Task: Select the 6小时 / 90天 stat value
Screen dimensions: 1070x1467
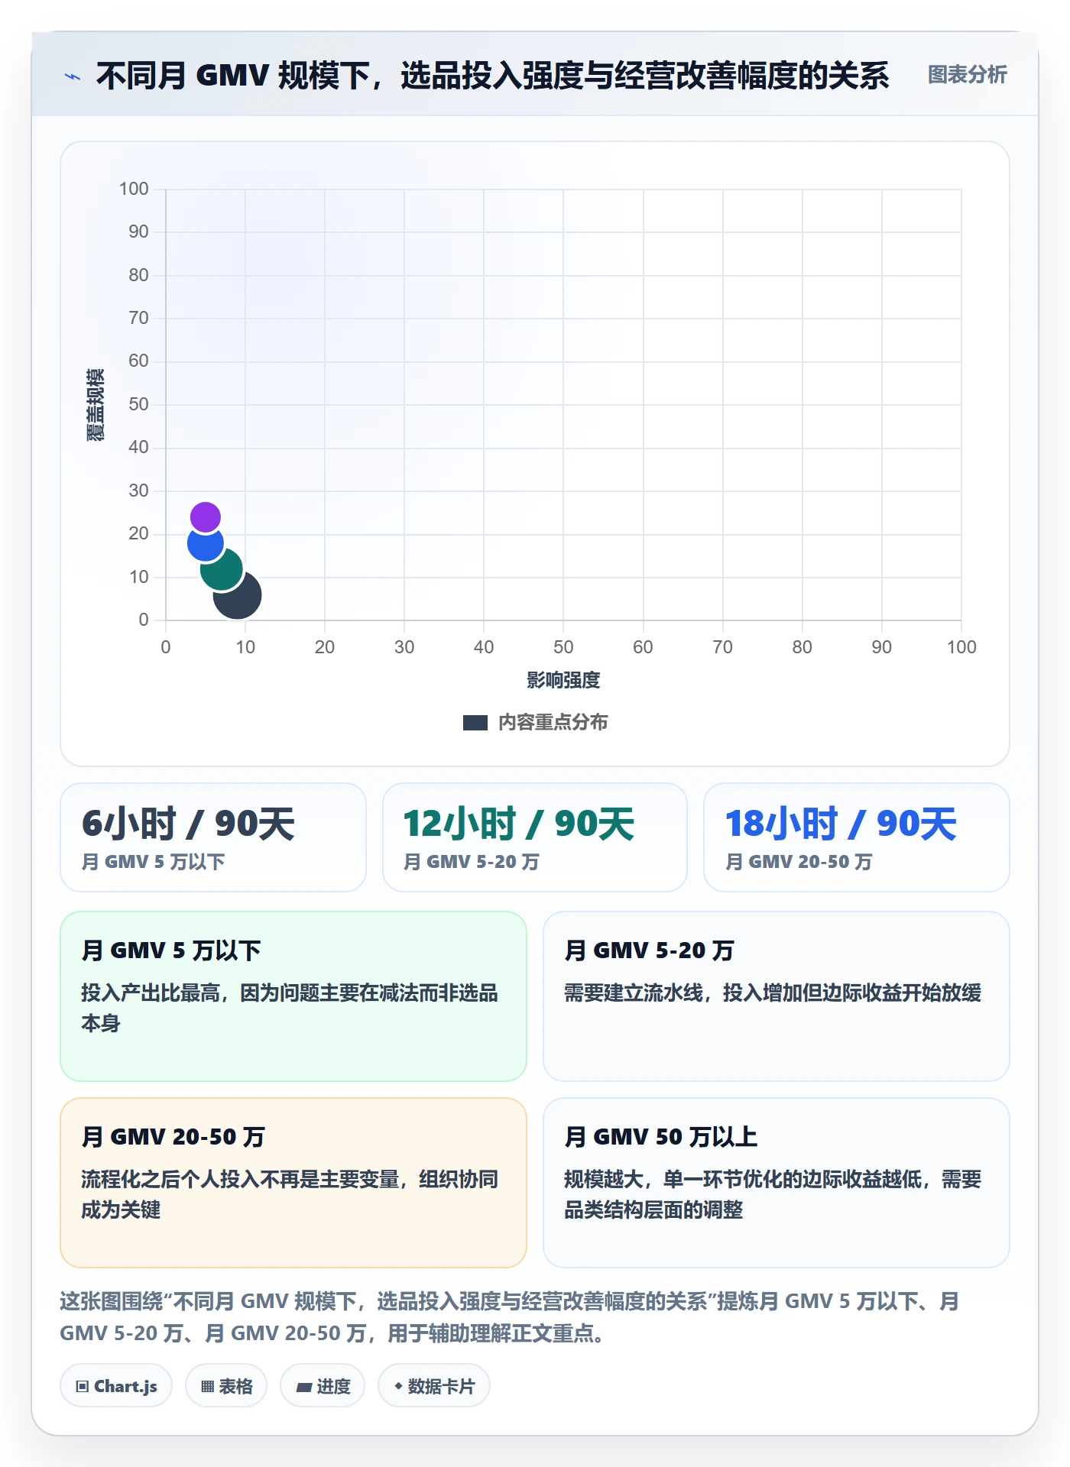Action: pos(188,824)
